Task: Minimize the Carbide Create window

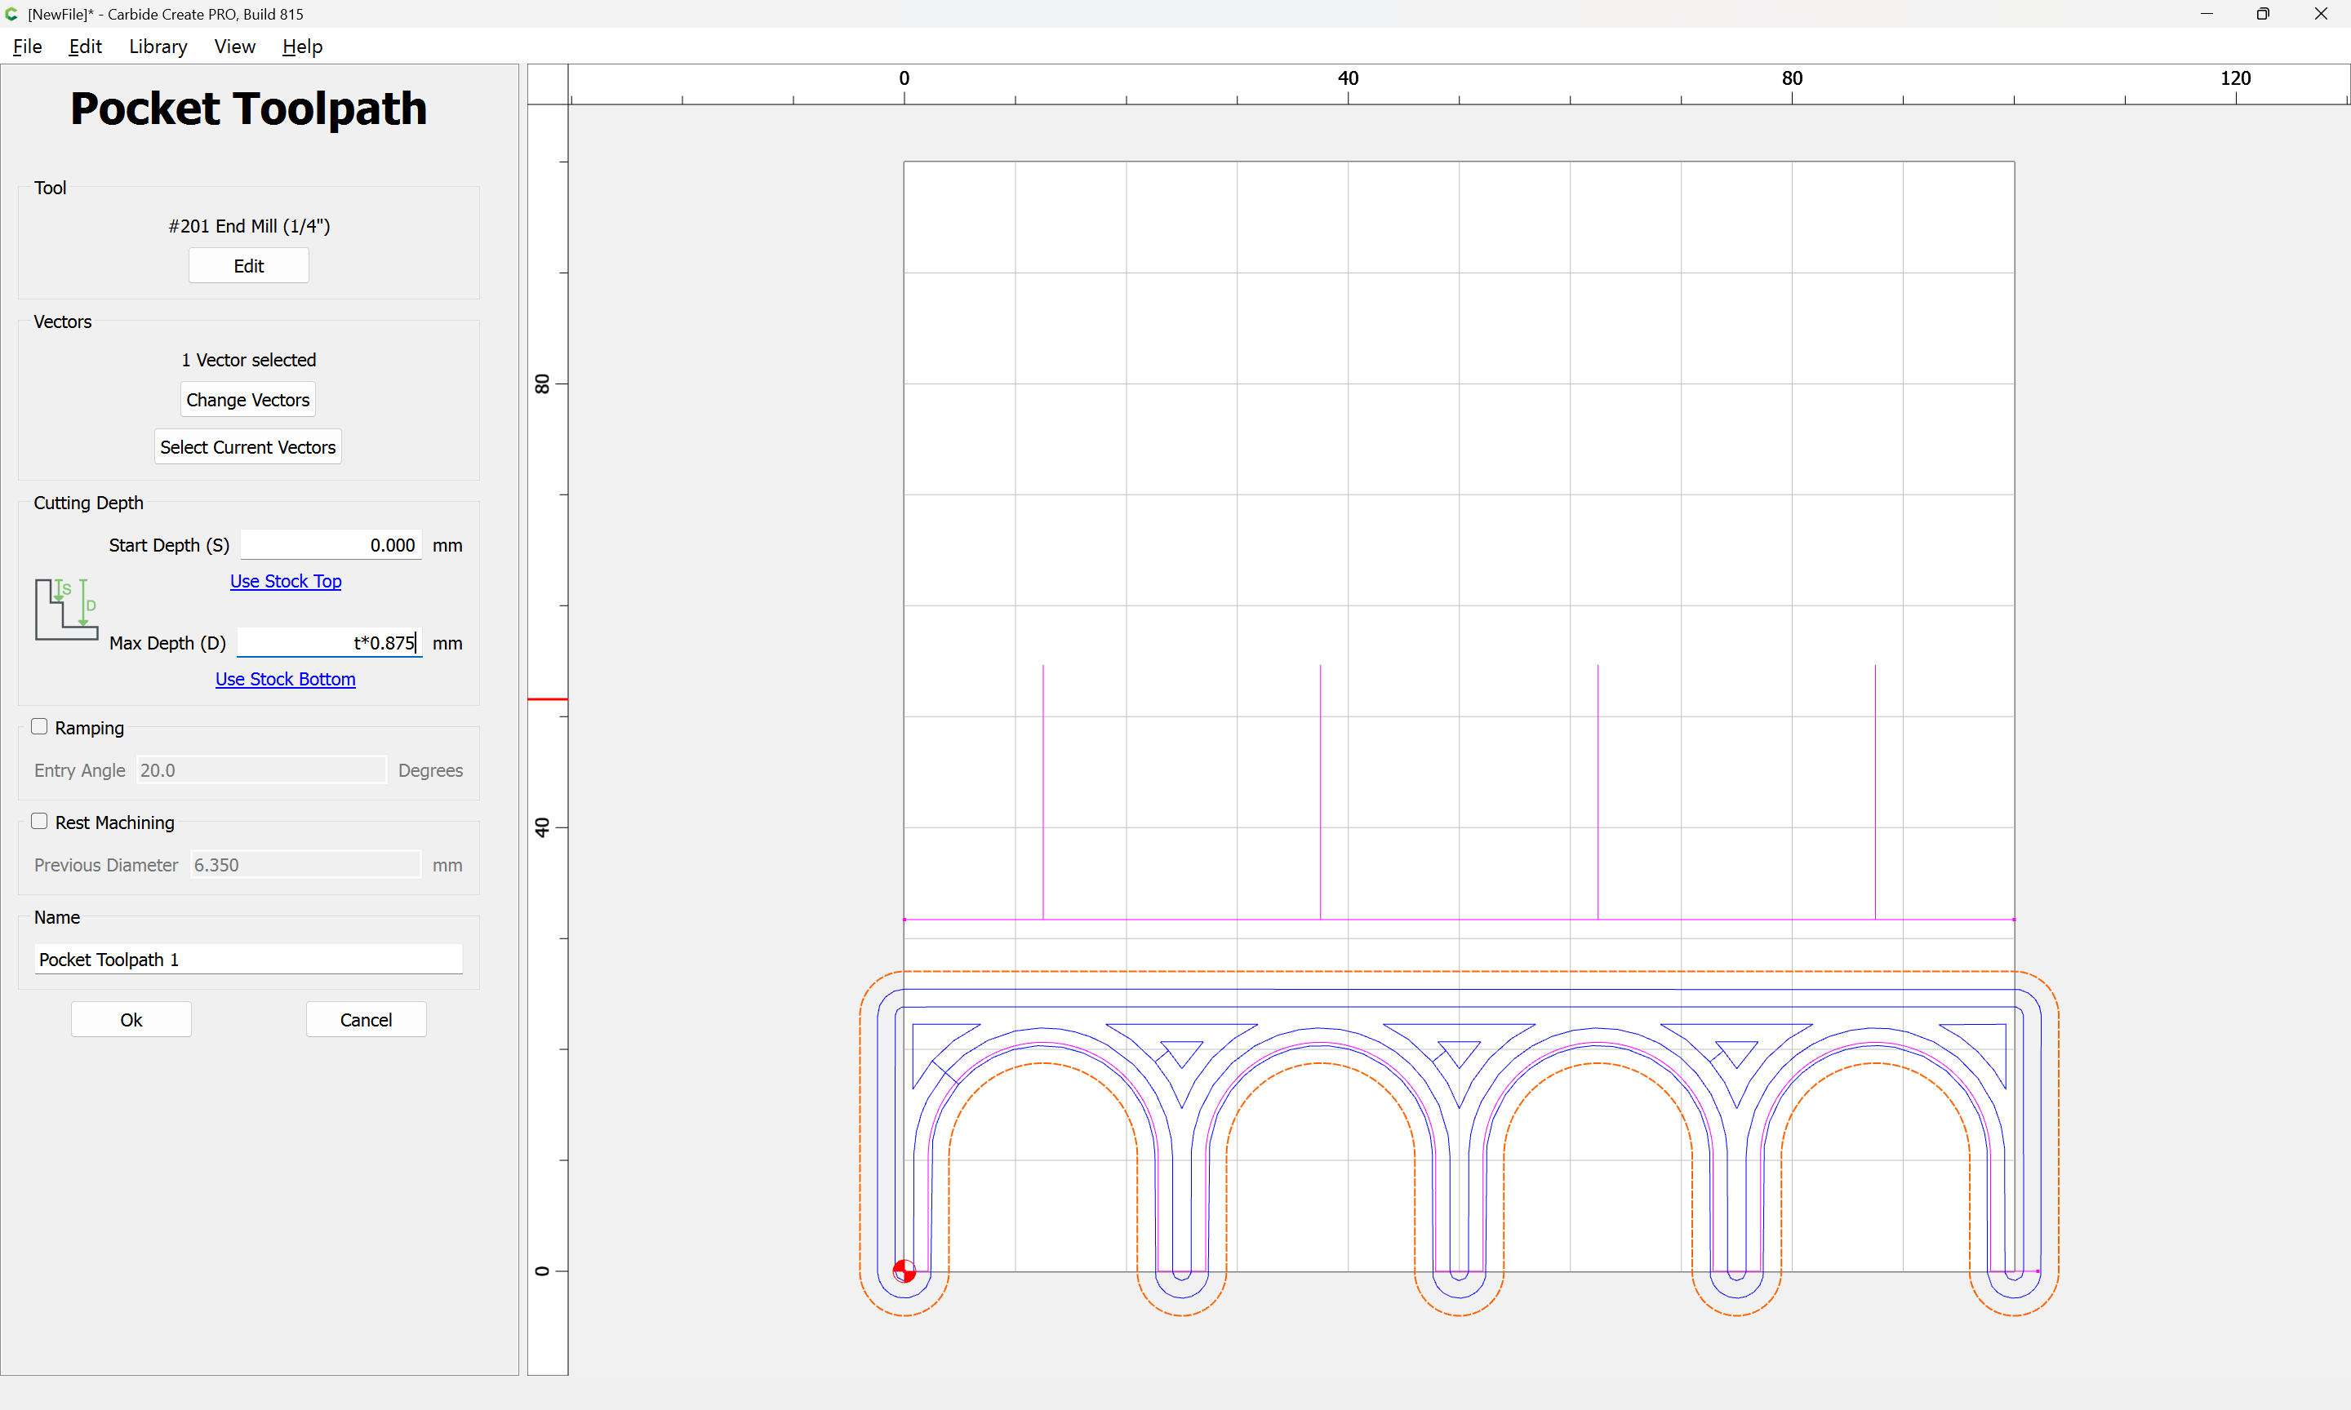Action: tap(2207, 14)
